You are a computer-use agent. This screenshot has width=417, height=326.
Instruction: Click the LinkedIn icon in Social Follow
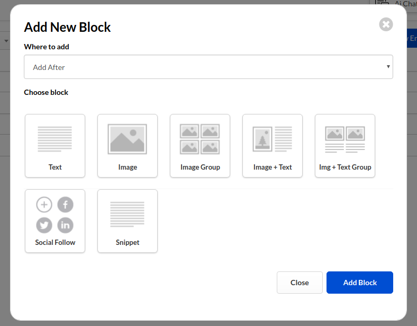tap(66, 225)
